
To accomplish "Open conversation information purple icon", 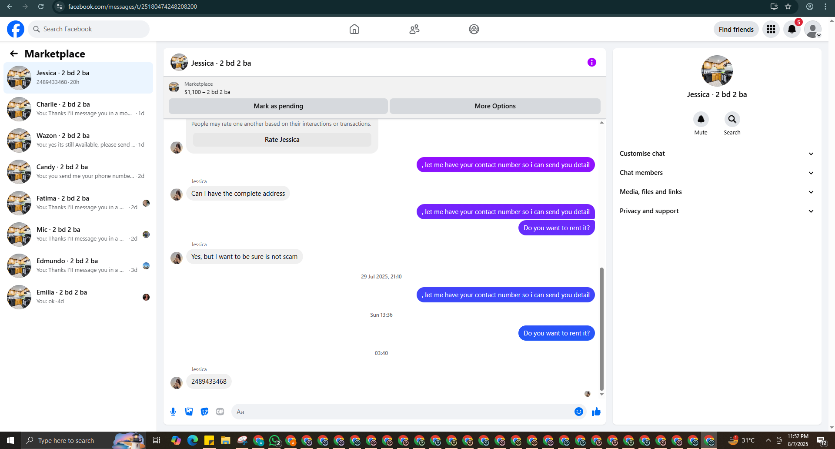I will click(x=592, y=62).
